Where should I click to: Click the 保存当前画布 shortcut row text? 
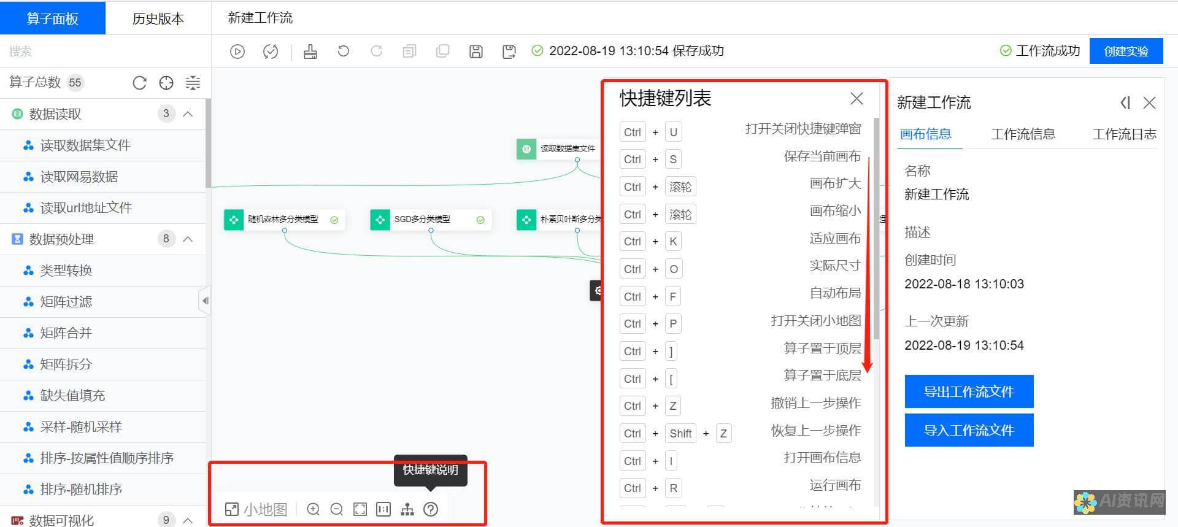coord(822,156)
